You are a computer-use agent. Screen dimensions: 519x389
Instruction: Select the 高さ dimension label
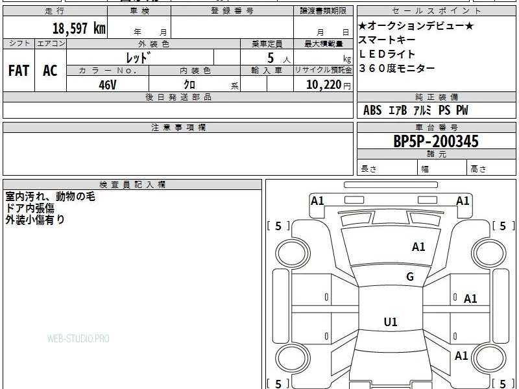pos(478,169)
